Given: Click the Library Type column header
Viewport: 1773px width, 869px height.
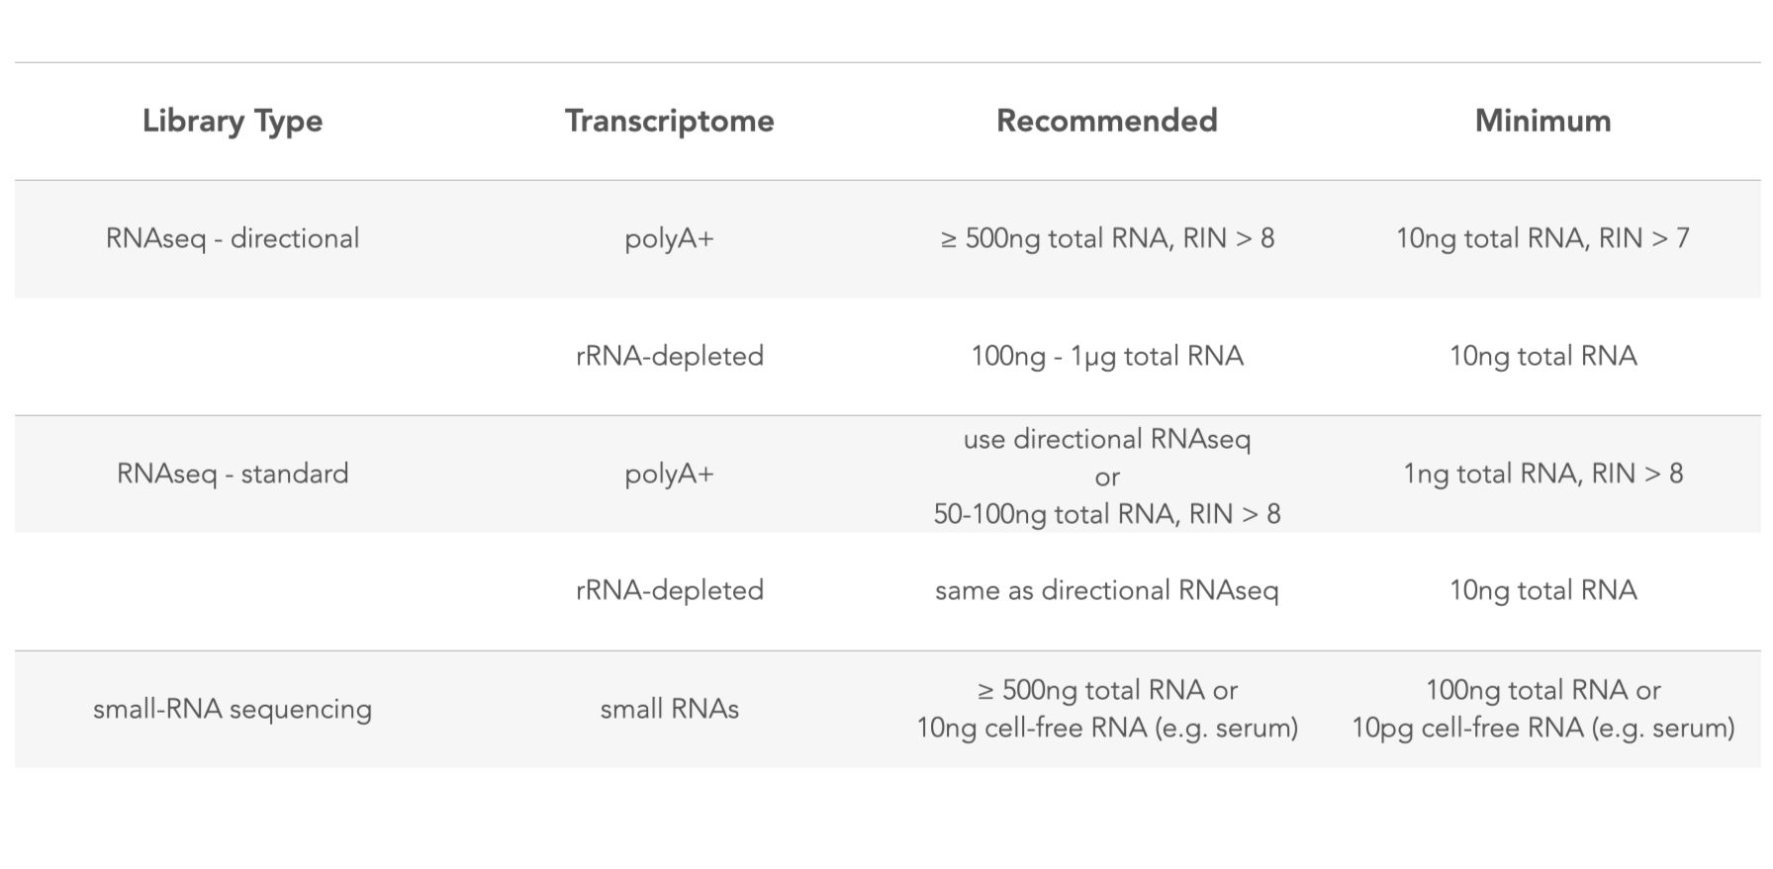Looking at the screenshot, I should (x=233, y=121).
